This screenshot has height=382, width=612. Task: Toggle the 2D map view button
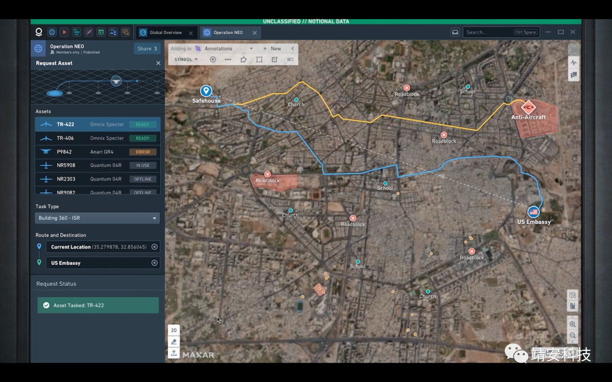click(x=174, y=330)
